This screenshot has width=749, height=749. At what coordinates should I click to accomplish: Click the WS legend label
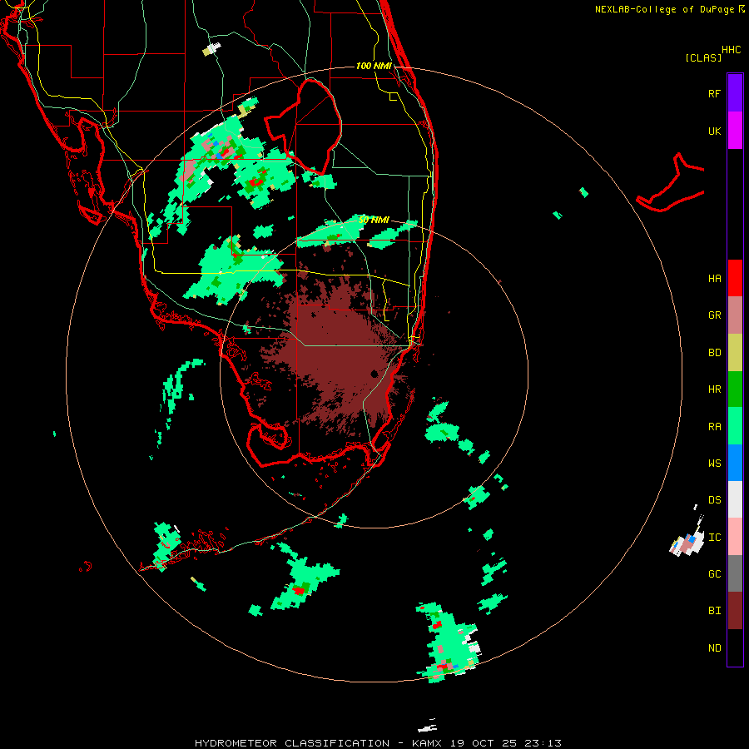tap(715, 464)
